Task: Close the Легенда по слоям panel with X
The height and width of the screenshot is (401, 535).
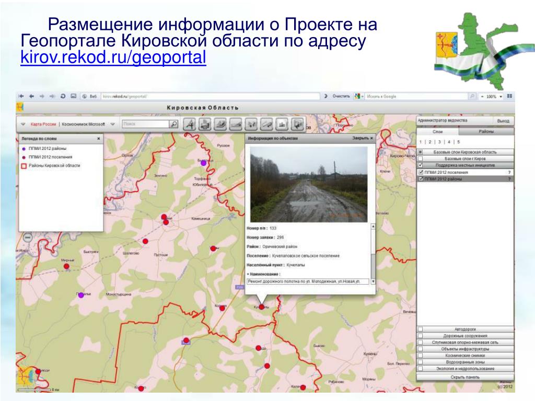Action: click(99, 139)
